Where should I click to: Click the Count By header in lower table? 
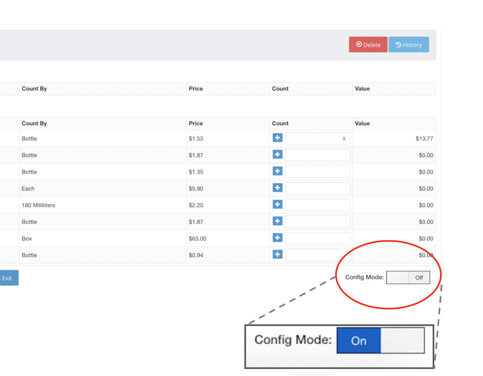pos(34,124)
